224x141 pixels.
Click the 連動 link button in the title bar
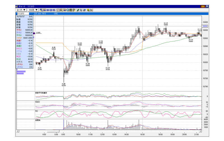pyautogui.click(x=203, y=6)
